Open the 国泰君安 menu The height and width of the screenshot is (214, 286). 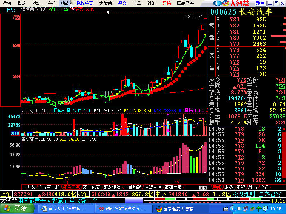[185, 4]
